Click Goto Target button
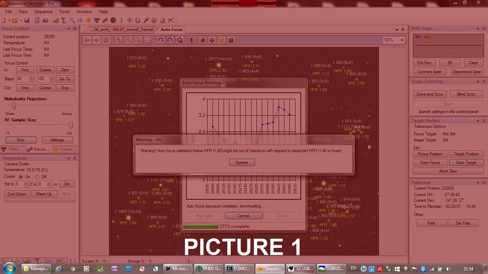The height and width of the screenshot is (274, 488). 466,162
